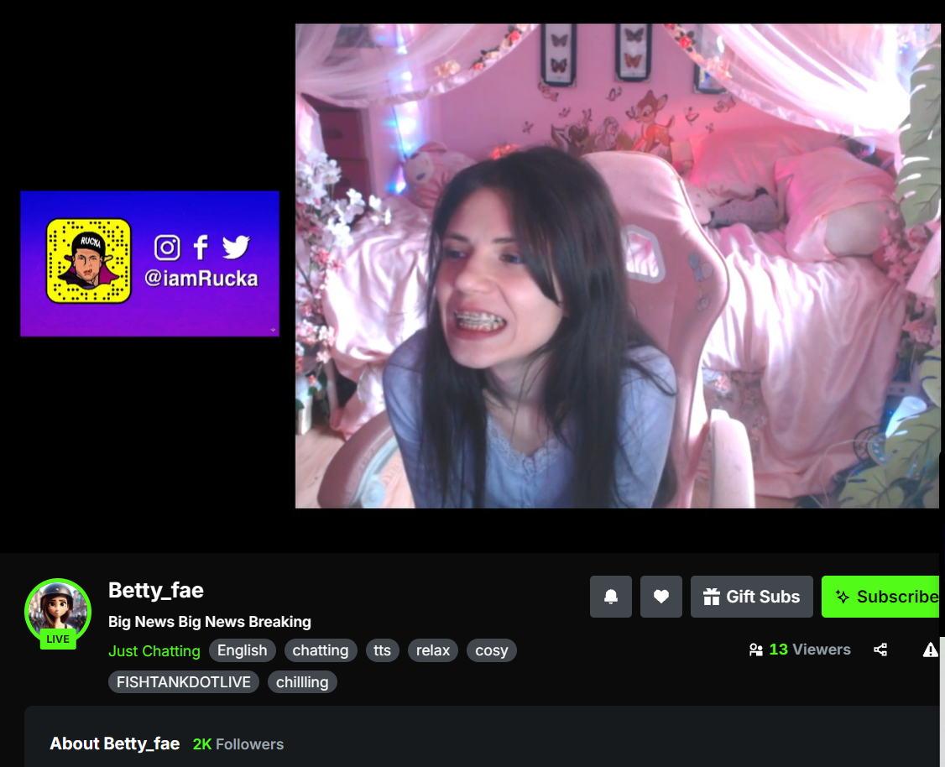The width and height of the screenshot is (945, 767).
Task: Click the Facebook icon in the banner
Action: click(x=201, y=247)
